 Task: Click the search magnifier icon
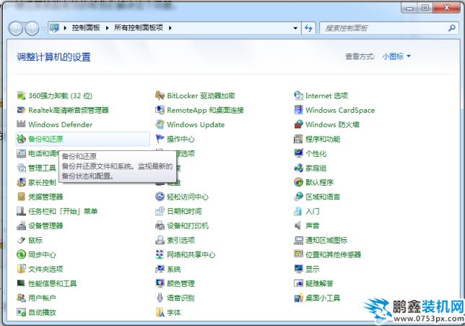[452, 28]
